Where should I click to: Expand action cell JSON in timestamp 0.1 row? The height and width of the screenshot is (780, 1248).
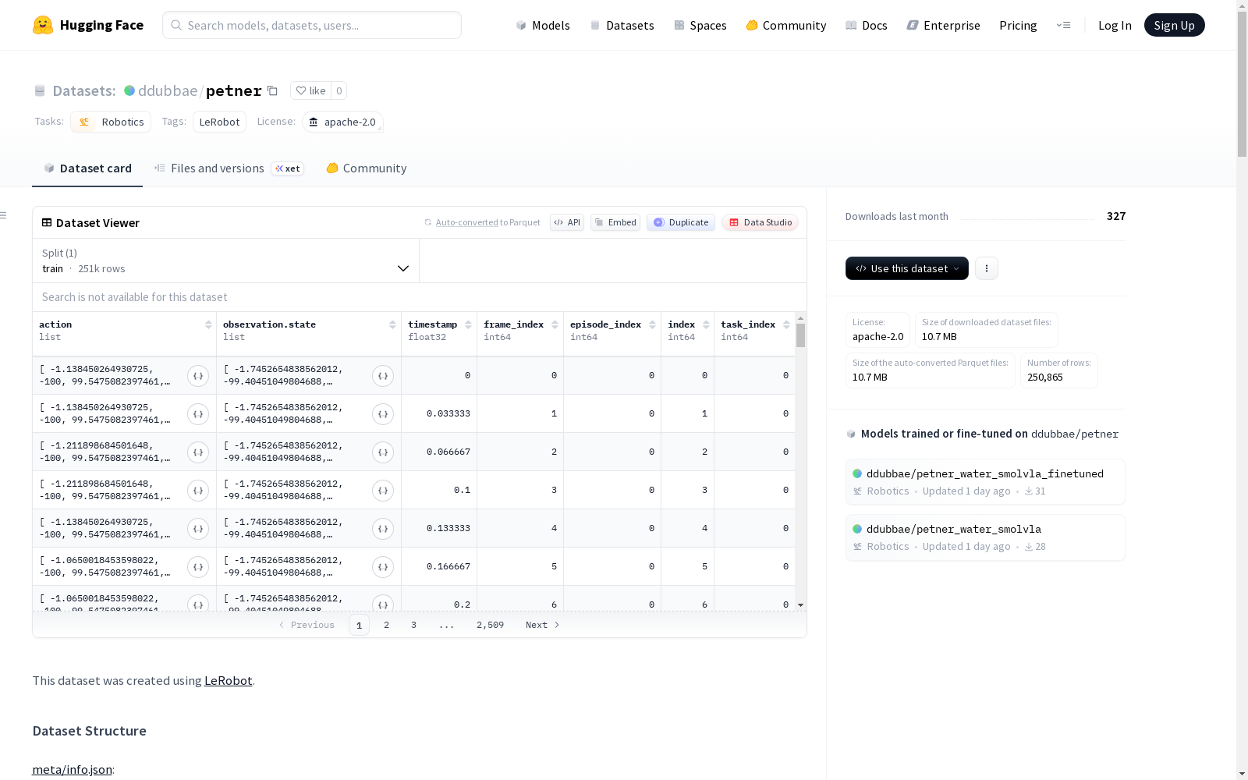tap(198, 491)
